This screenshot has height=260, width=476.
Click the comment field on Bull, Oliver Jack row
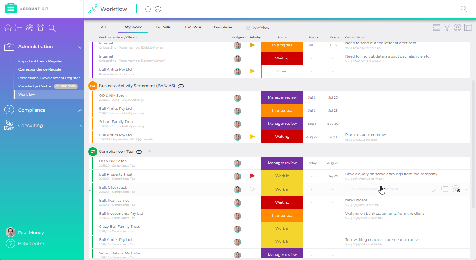tap(372, 189)
